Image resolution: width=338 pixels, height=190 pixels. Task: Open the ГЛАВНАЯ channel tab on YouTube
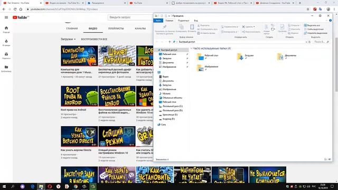pos(72,28)
